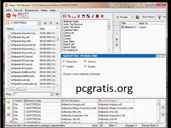This screenshot has width=171, height=128.
Task: Tick checkbox for Softpedia Lab.lab
Action: point(9,80)
